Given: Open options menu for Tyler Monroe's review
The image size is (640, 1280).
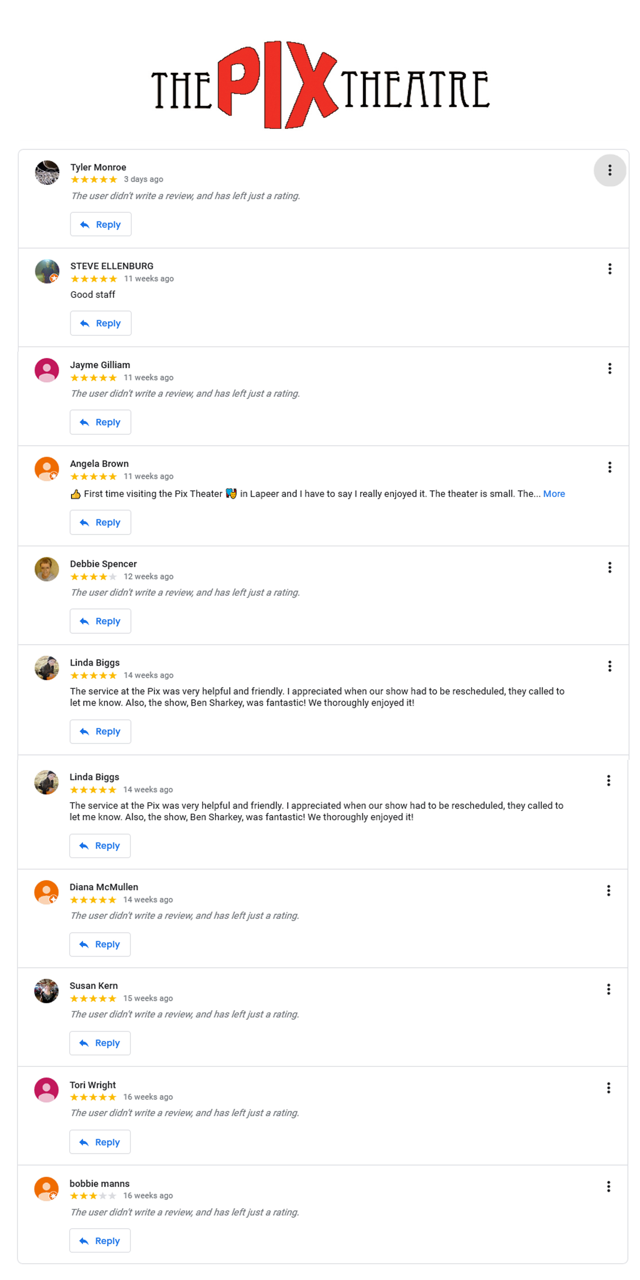Looking at the screenshot, I should click(x=610, y=170).
